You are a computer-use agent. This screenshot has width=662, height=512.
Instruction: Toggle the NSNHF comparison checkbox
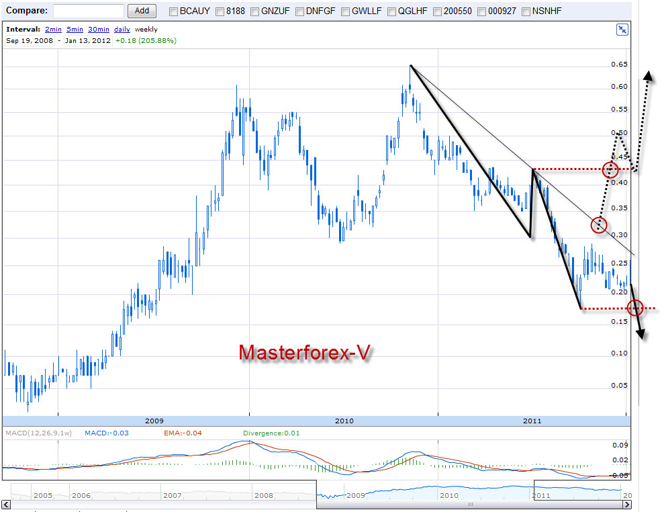tap(526, 11)
